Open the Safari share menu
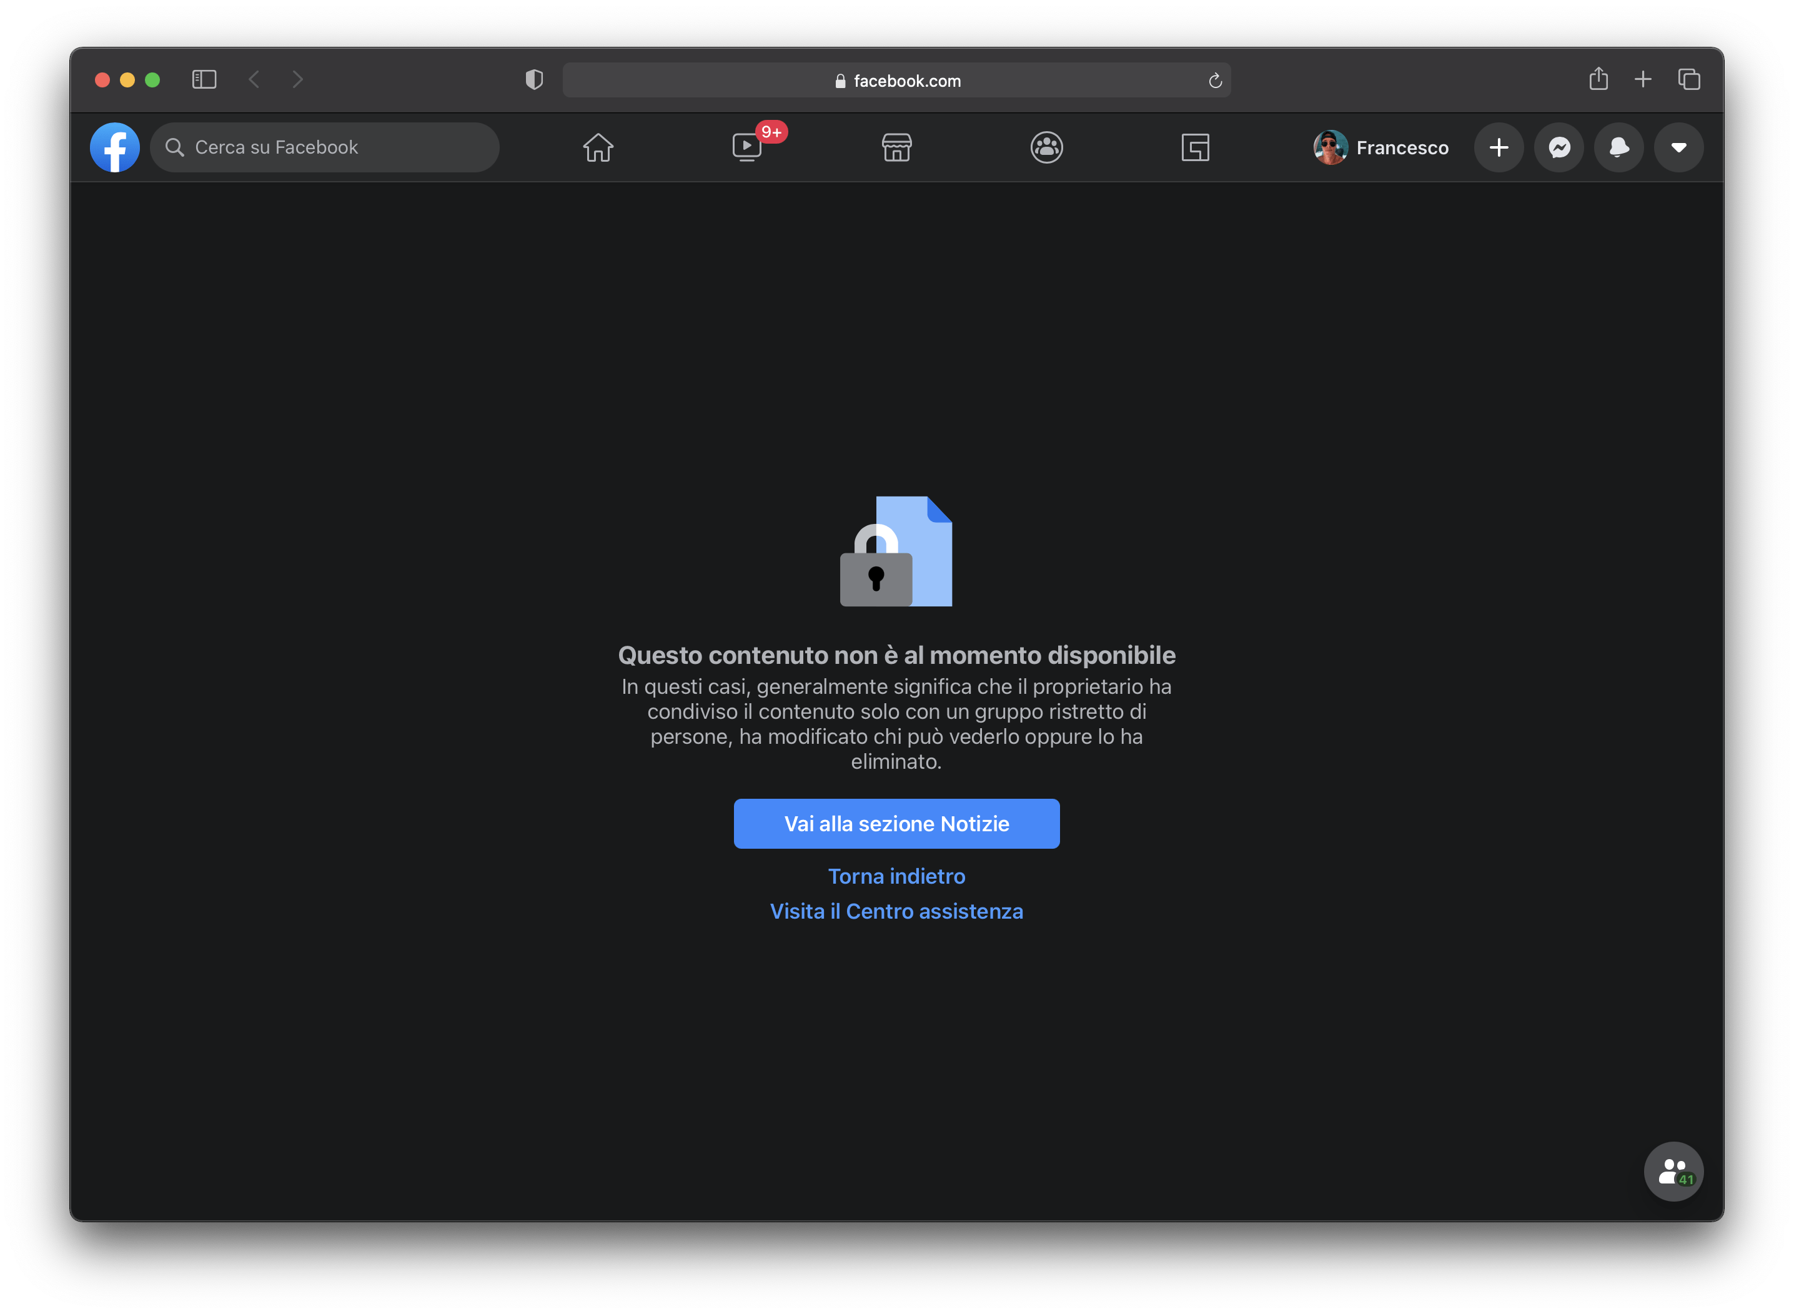 (x=1598, y=79)
